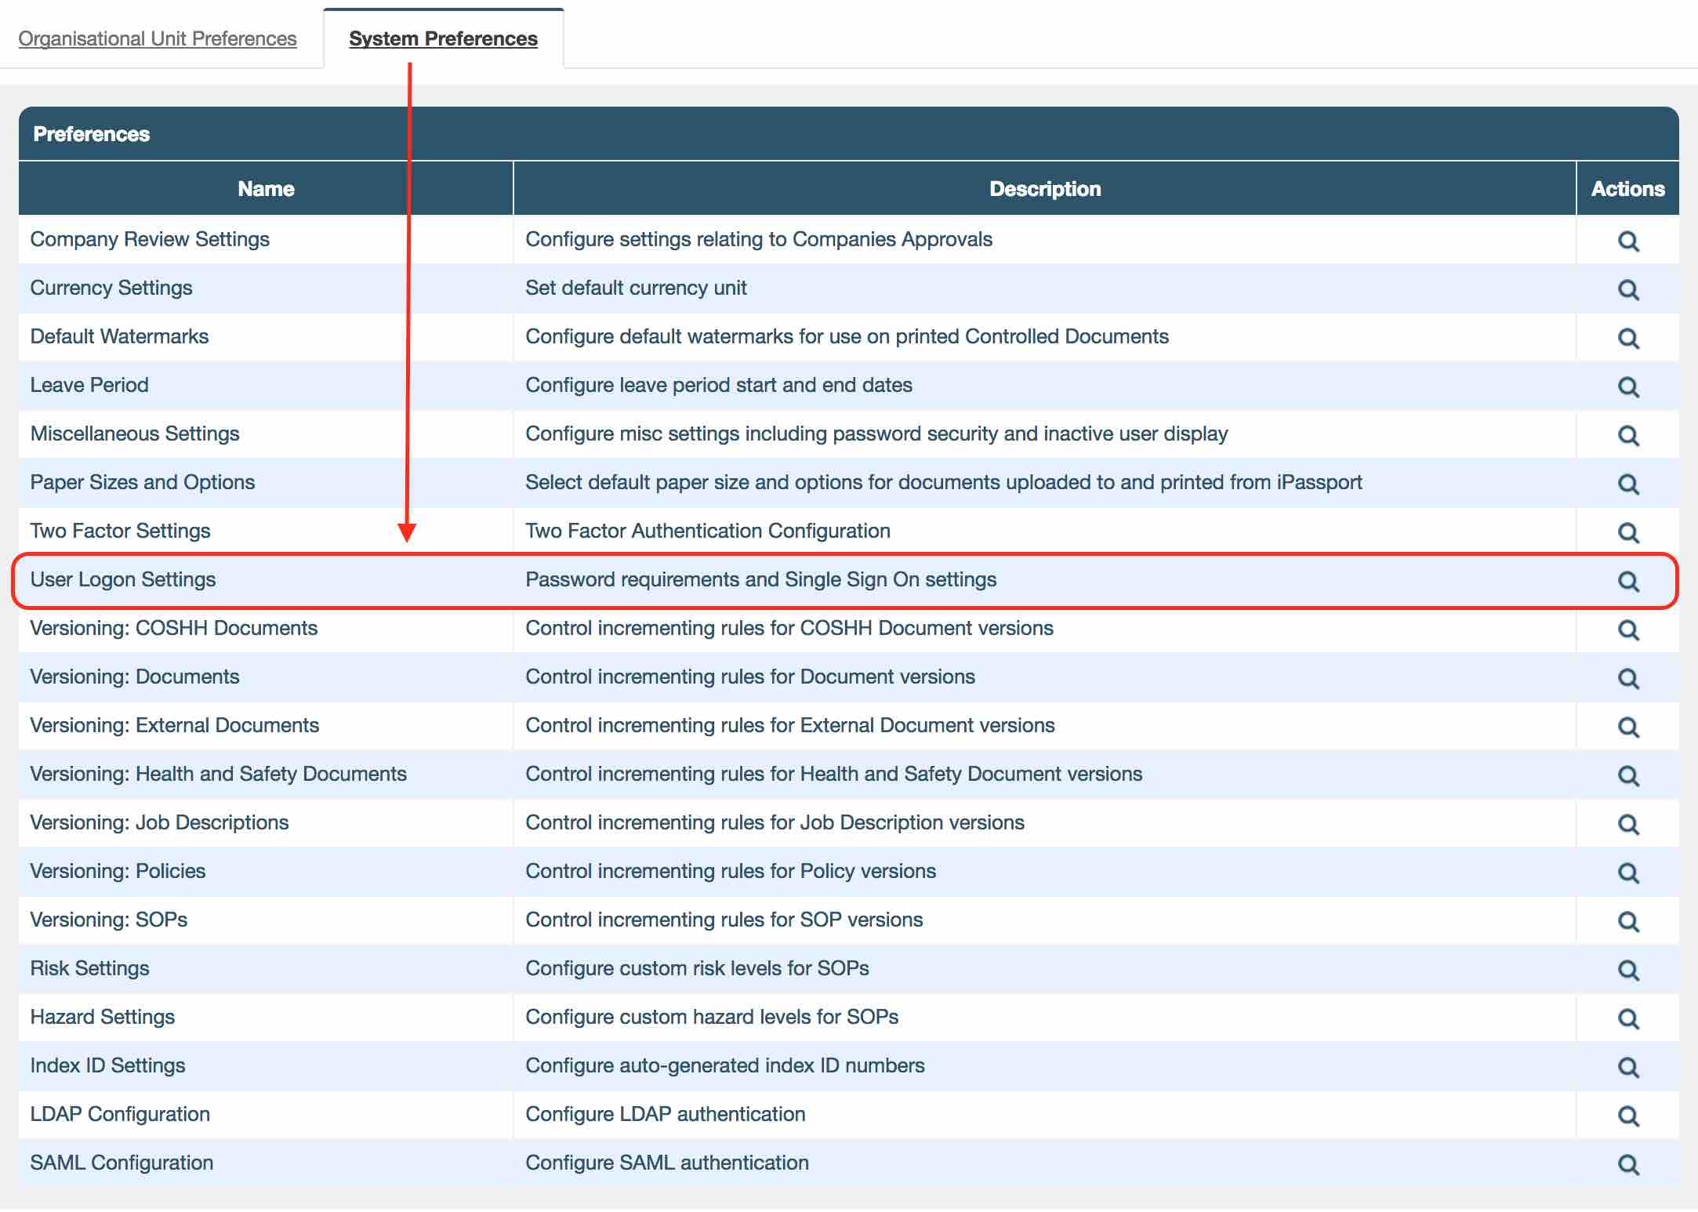Open Risk Settings action icon
This screenshot has width=1698, height=1212.
1627,970
